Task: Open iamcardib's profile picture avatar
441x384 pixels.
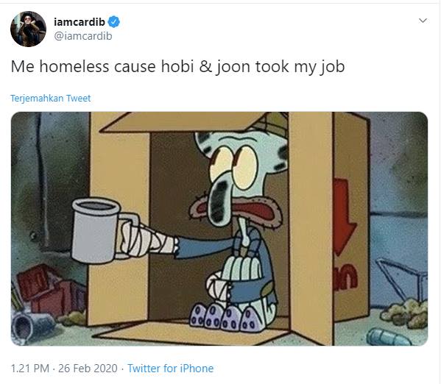Action: (x=28, y=29)
